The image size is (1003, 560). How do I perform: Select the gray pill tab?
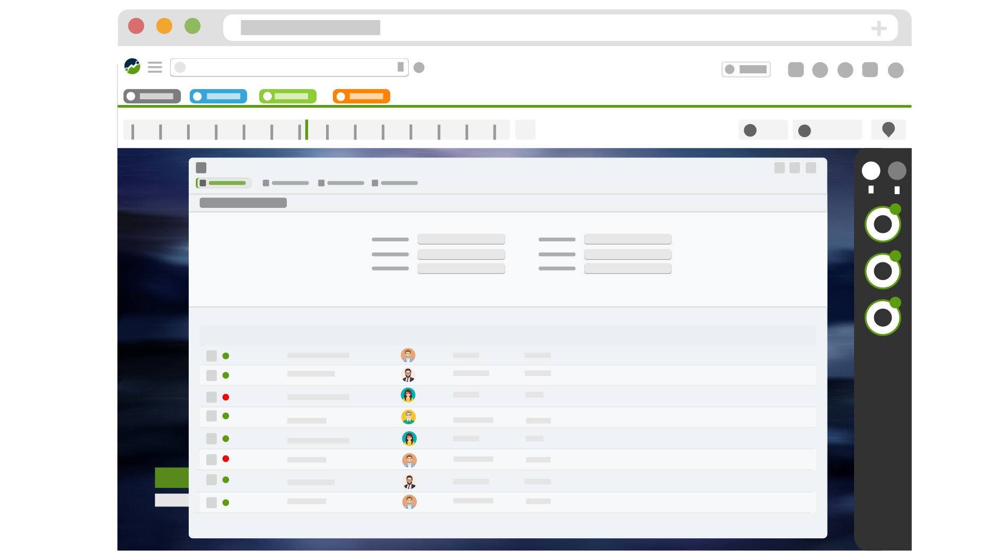pyautogui.click(x=152, y=96)
